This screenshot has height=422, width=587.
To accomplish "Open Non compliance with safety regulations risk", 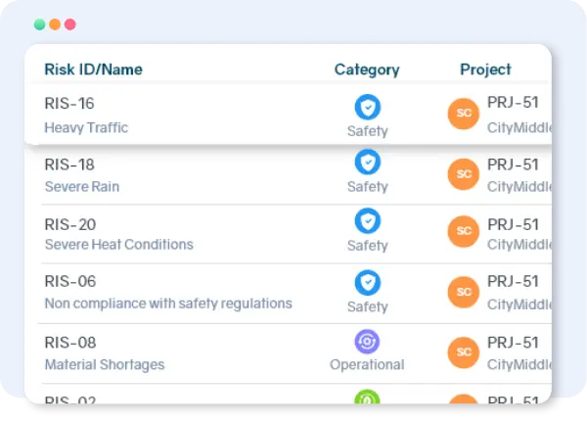I will (168, 304).
